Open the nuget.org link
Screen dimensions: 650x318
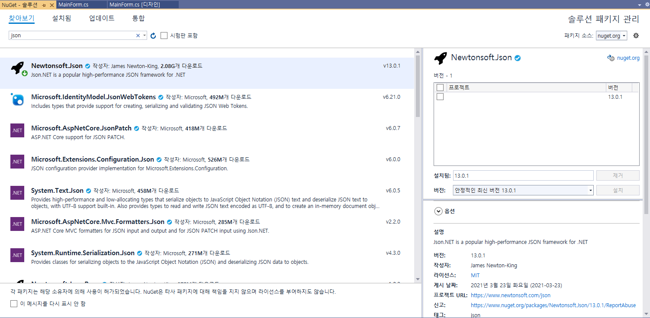pyautogui.click(x=628, y=58)
